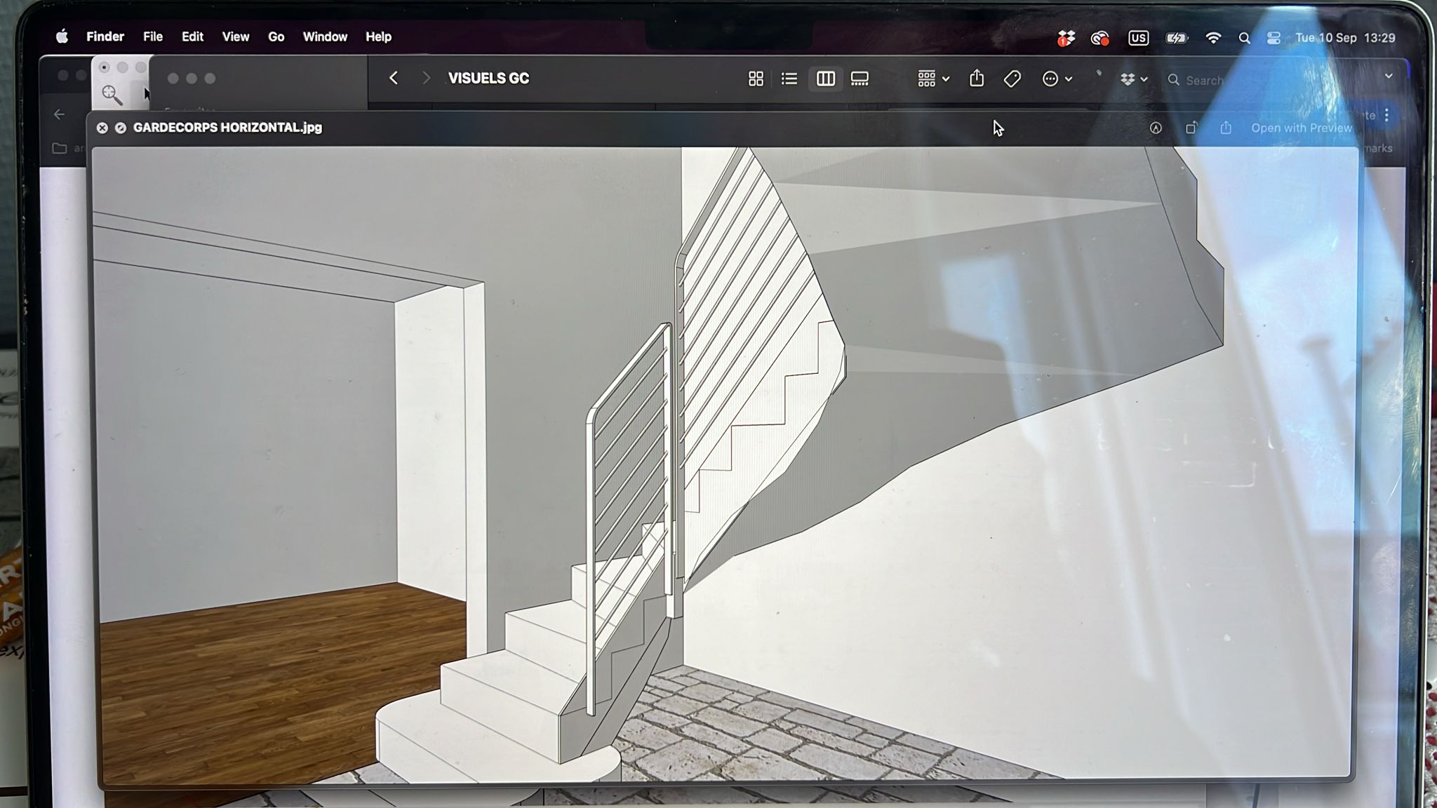Switch Finder to column view
Viewport: 1437px width, 808px height.
(825, 79)
